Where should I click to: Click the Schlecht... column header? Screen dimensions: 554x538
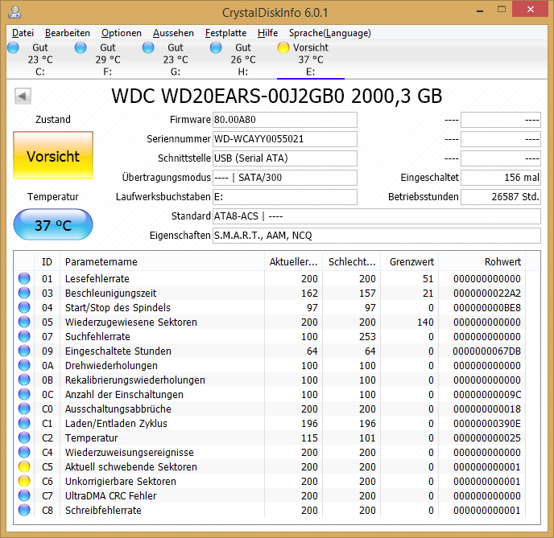pos(352,262)
